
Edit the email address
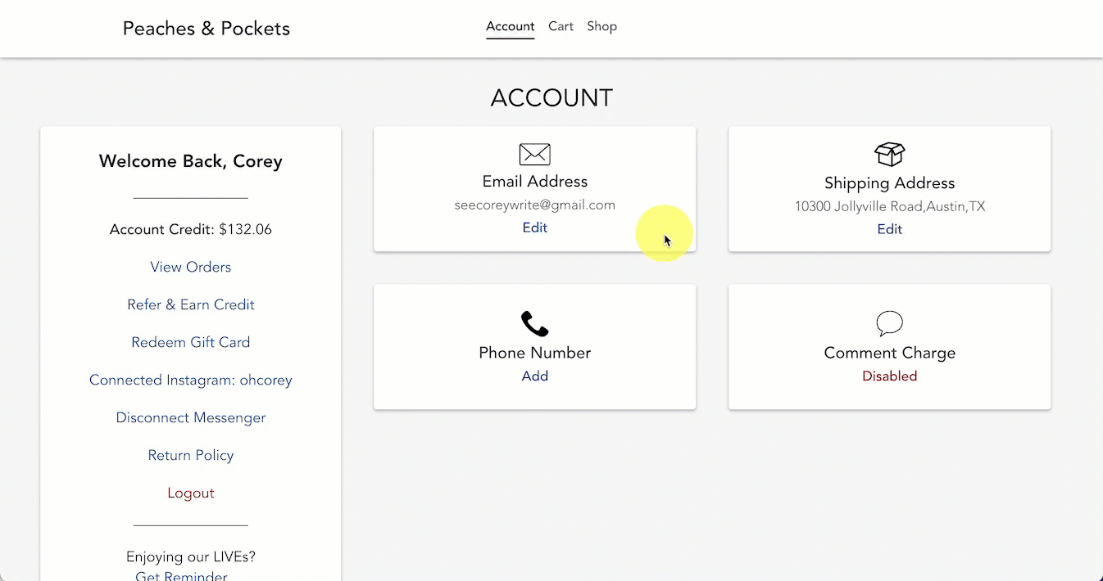(534, 227)
